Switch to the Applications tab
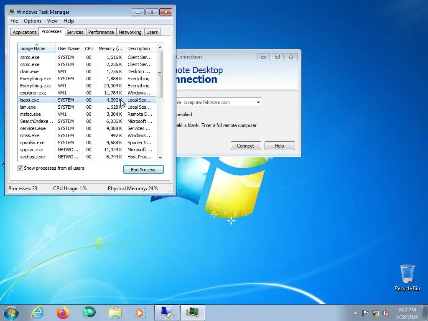428x321 pixels. (x=25, y=32)
